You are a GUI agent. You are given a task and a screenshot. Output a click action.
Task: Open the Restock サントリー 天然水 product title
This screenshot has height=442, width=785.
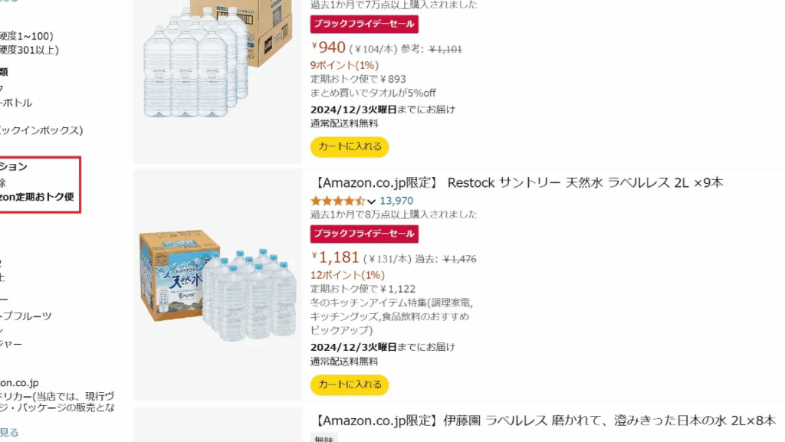coord(519,182)
